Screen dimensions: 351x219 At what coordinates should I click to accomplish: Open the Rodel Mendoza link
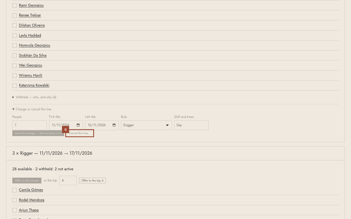tap(32, 200)
